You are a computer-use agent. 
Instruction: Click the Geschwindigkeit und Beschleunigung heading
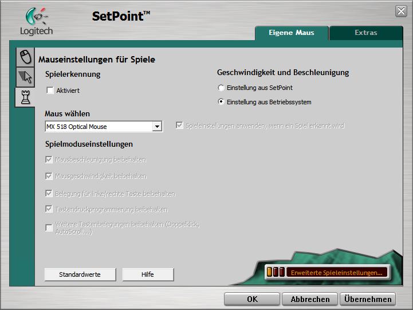[283, 72]
